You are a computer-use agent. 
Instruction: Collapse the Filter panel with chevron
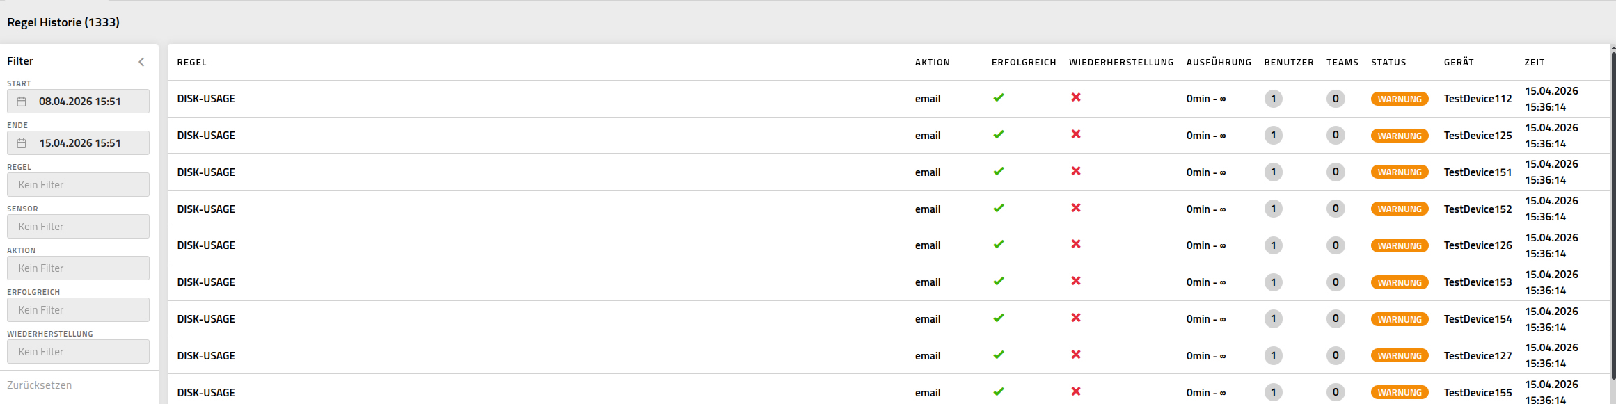pos(141,62)
